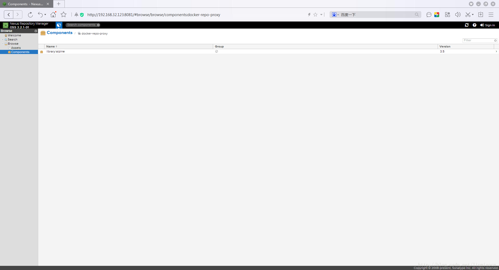Reload the page with the refresh icon
The image size is (499, 270).
[30, 15]
